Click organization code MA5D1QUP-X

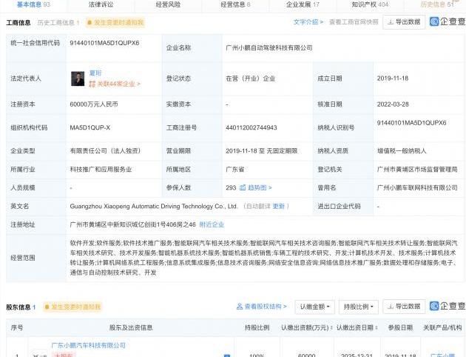pos(90,127)
